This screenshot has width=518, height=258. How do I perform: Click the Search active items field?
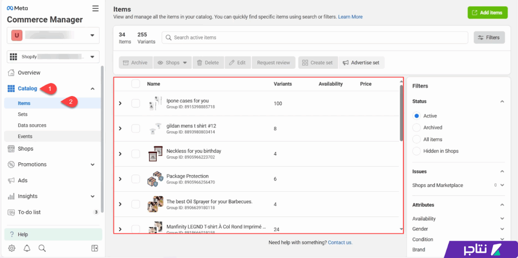point(315,37)
